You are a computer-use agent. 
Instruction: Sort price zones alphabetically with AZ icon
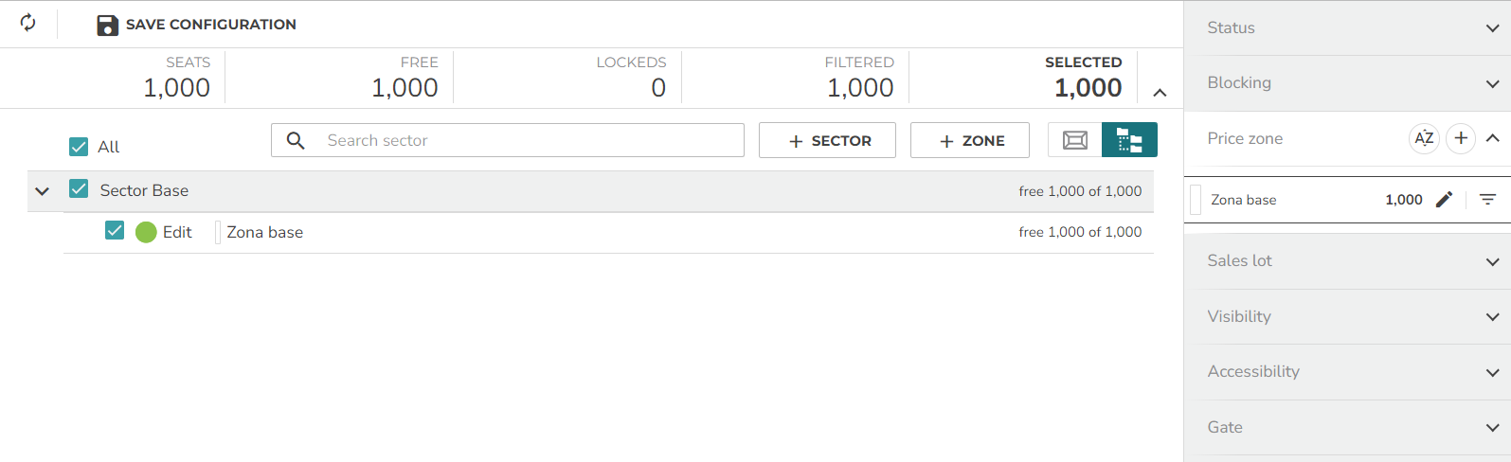pos(1424,138)
